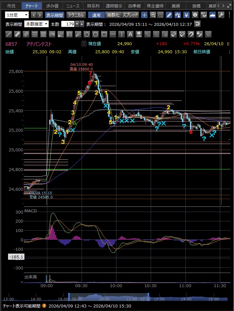The width and height of the screenshot is (234, 311).
Task: Open the 四季報 tab
Action: tap(134, 6)
